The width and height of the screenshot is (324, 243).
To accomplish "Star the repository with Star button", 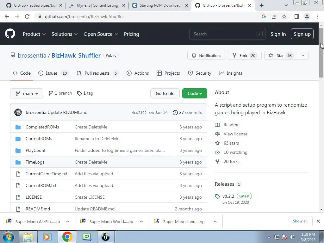I will click(x=281, y=56).
